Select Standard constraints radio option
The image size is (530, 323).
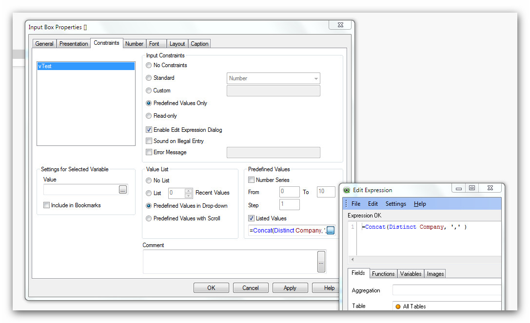[x=149, y=78]
